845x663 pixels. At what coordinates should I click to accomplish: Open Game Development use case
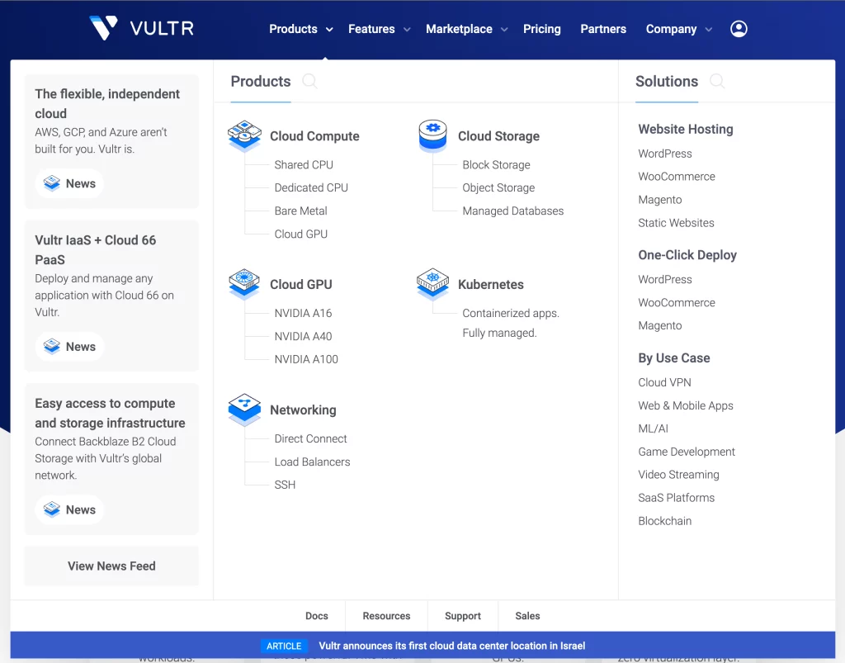tap(687, 452)
